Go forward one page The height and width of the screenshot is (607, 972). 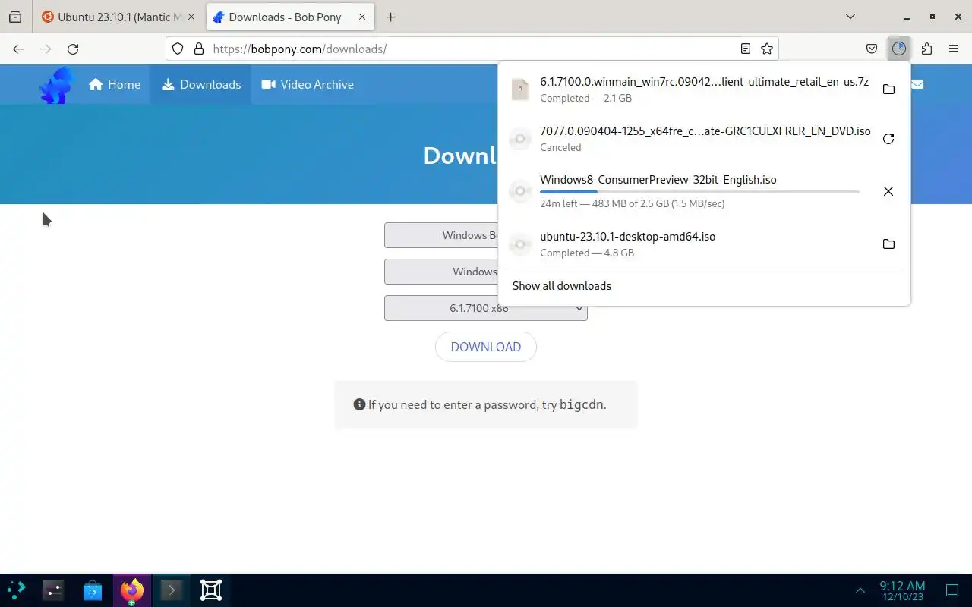[46, 49]
